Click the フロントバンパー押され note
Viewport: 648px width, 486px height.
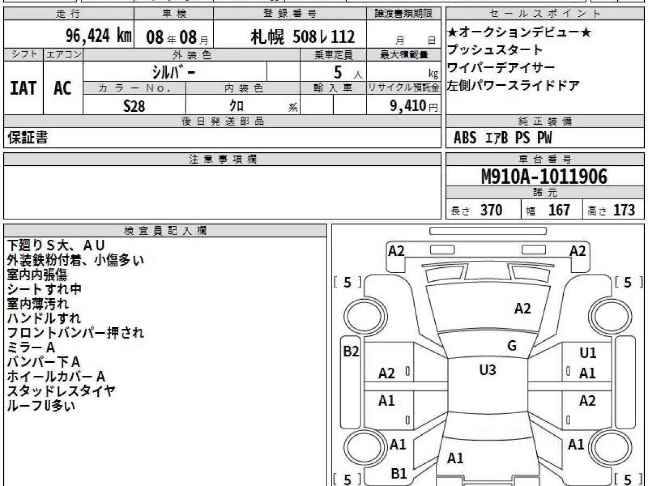(75, 333)
